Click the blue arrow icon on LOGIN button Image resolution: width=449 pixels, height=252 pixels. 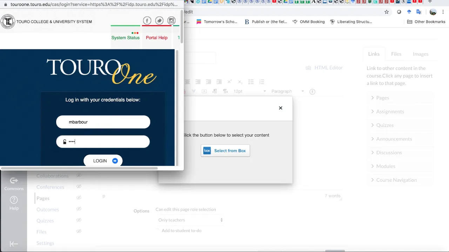pos(115,161)
